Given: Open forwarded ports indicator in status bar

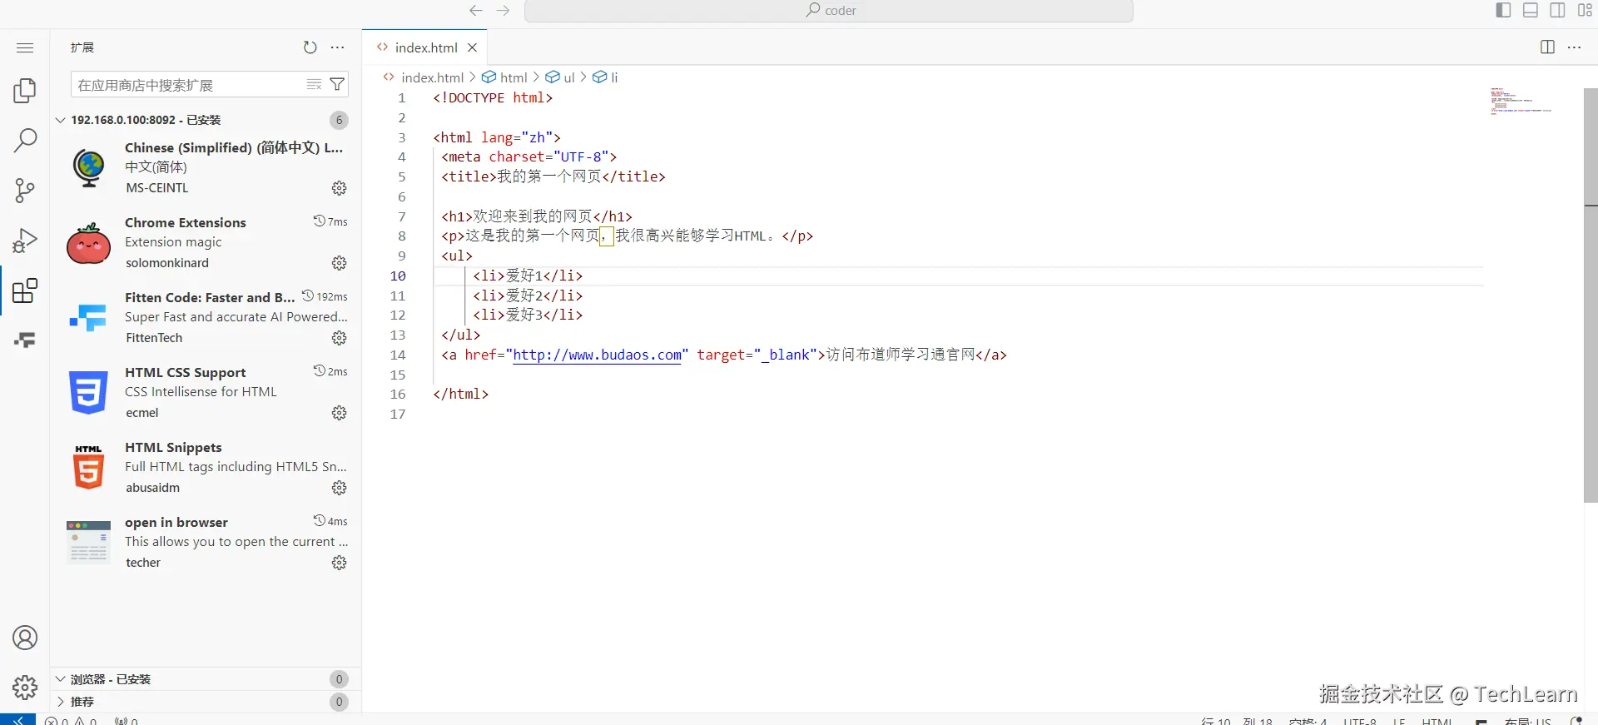Looking at the screenshot, I should click(x=127, y=721).
